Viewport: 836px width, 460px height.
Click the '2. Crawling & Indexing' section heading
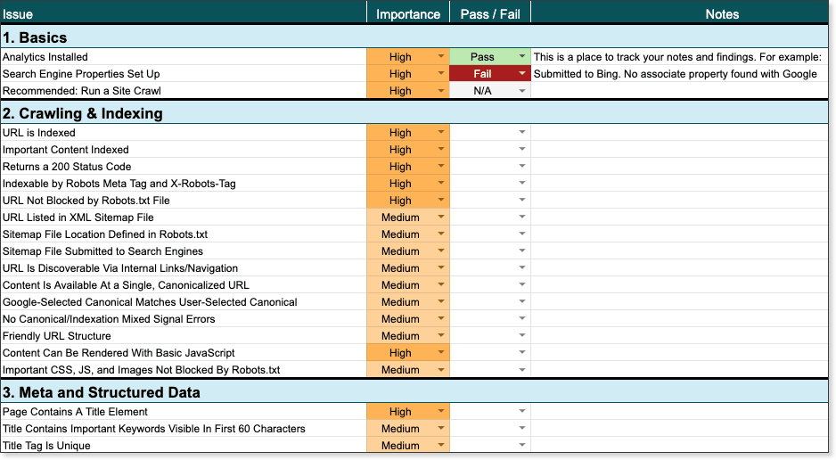82,113
